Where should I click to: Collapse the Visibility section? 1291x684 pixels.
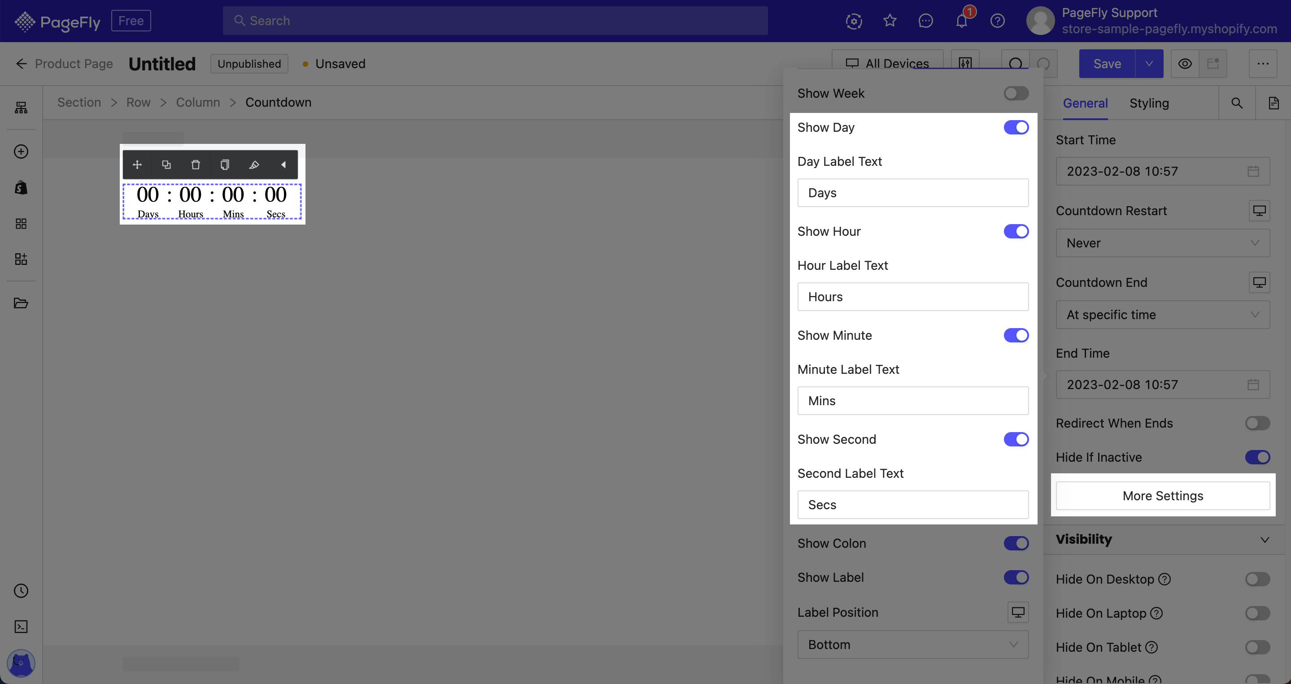(x=1265, y=539)
